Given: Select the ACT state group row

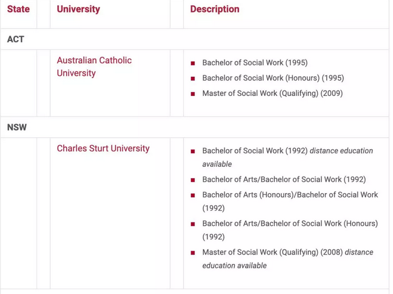Looking at the screenshot, I should coord(16,39).
